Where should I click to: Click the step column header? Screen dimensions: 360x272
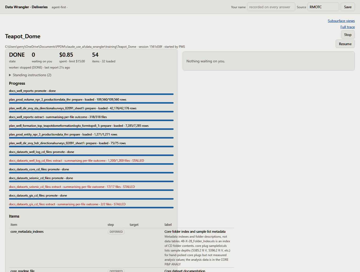111,225
